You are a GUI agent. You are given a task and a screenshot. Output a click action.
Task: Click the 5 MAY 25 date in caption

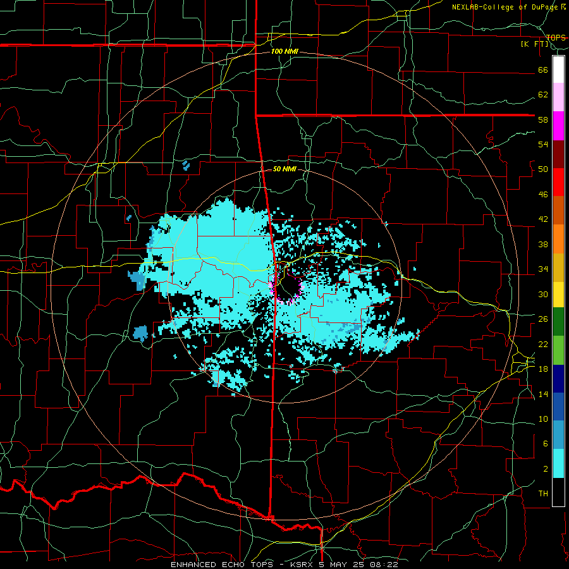343,565
